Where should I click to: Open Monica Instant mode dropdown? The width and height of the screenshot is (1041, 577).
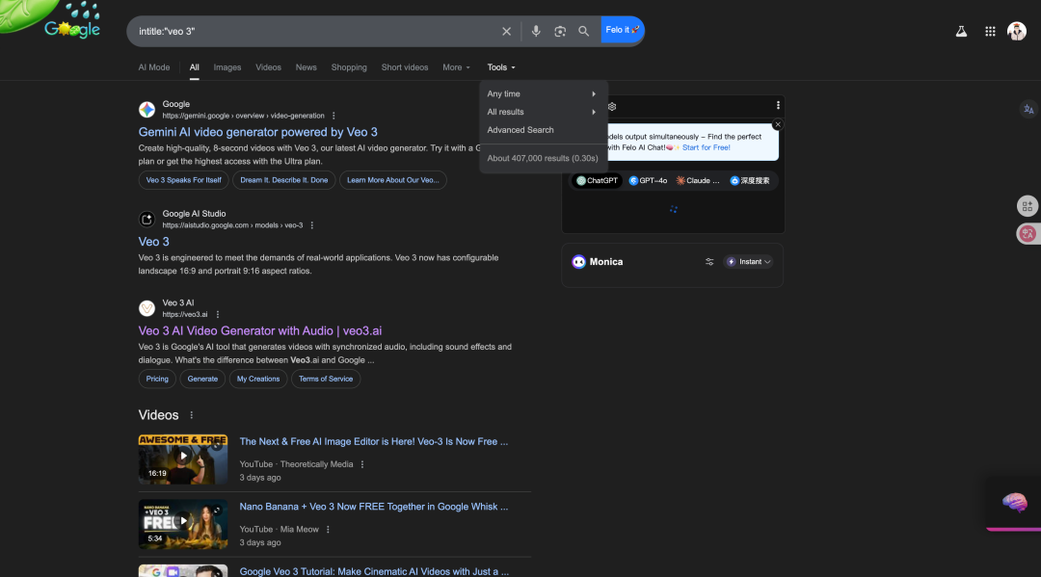point(748,262)
